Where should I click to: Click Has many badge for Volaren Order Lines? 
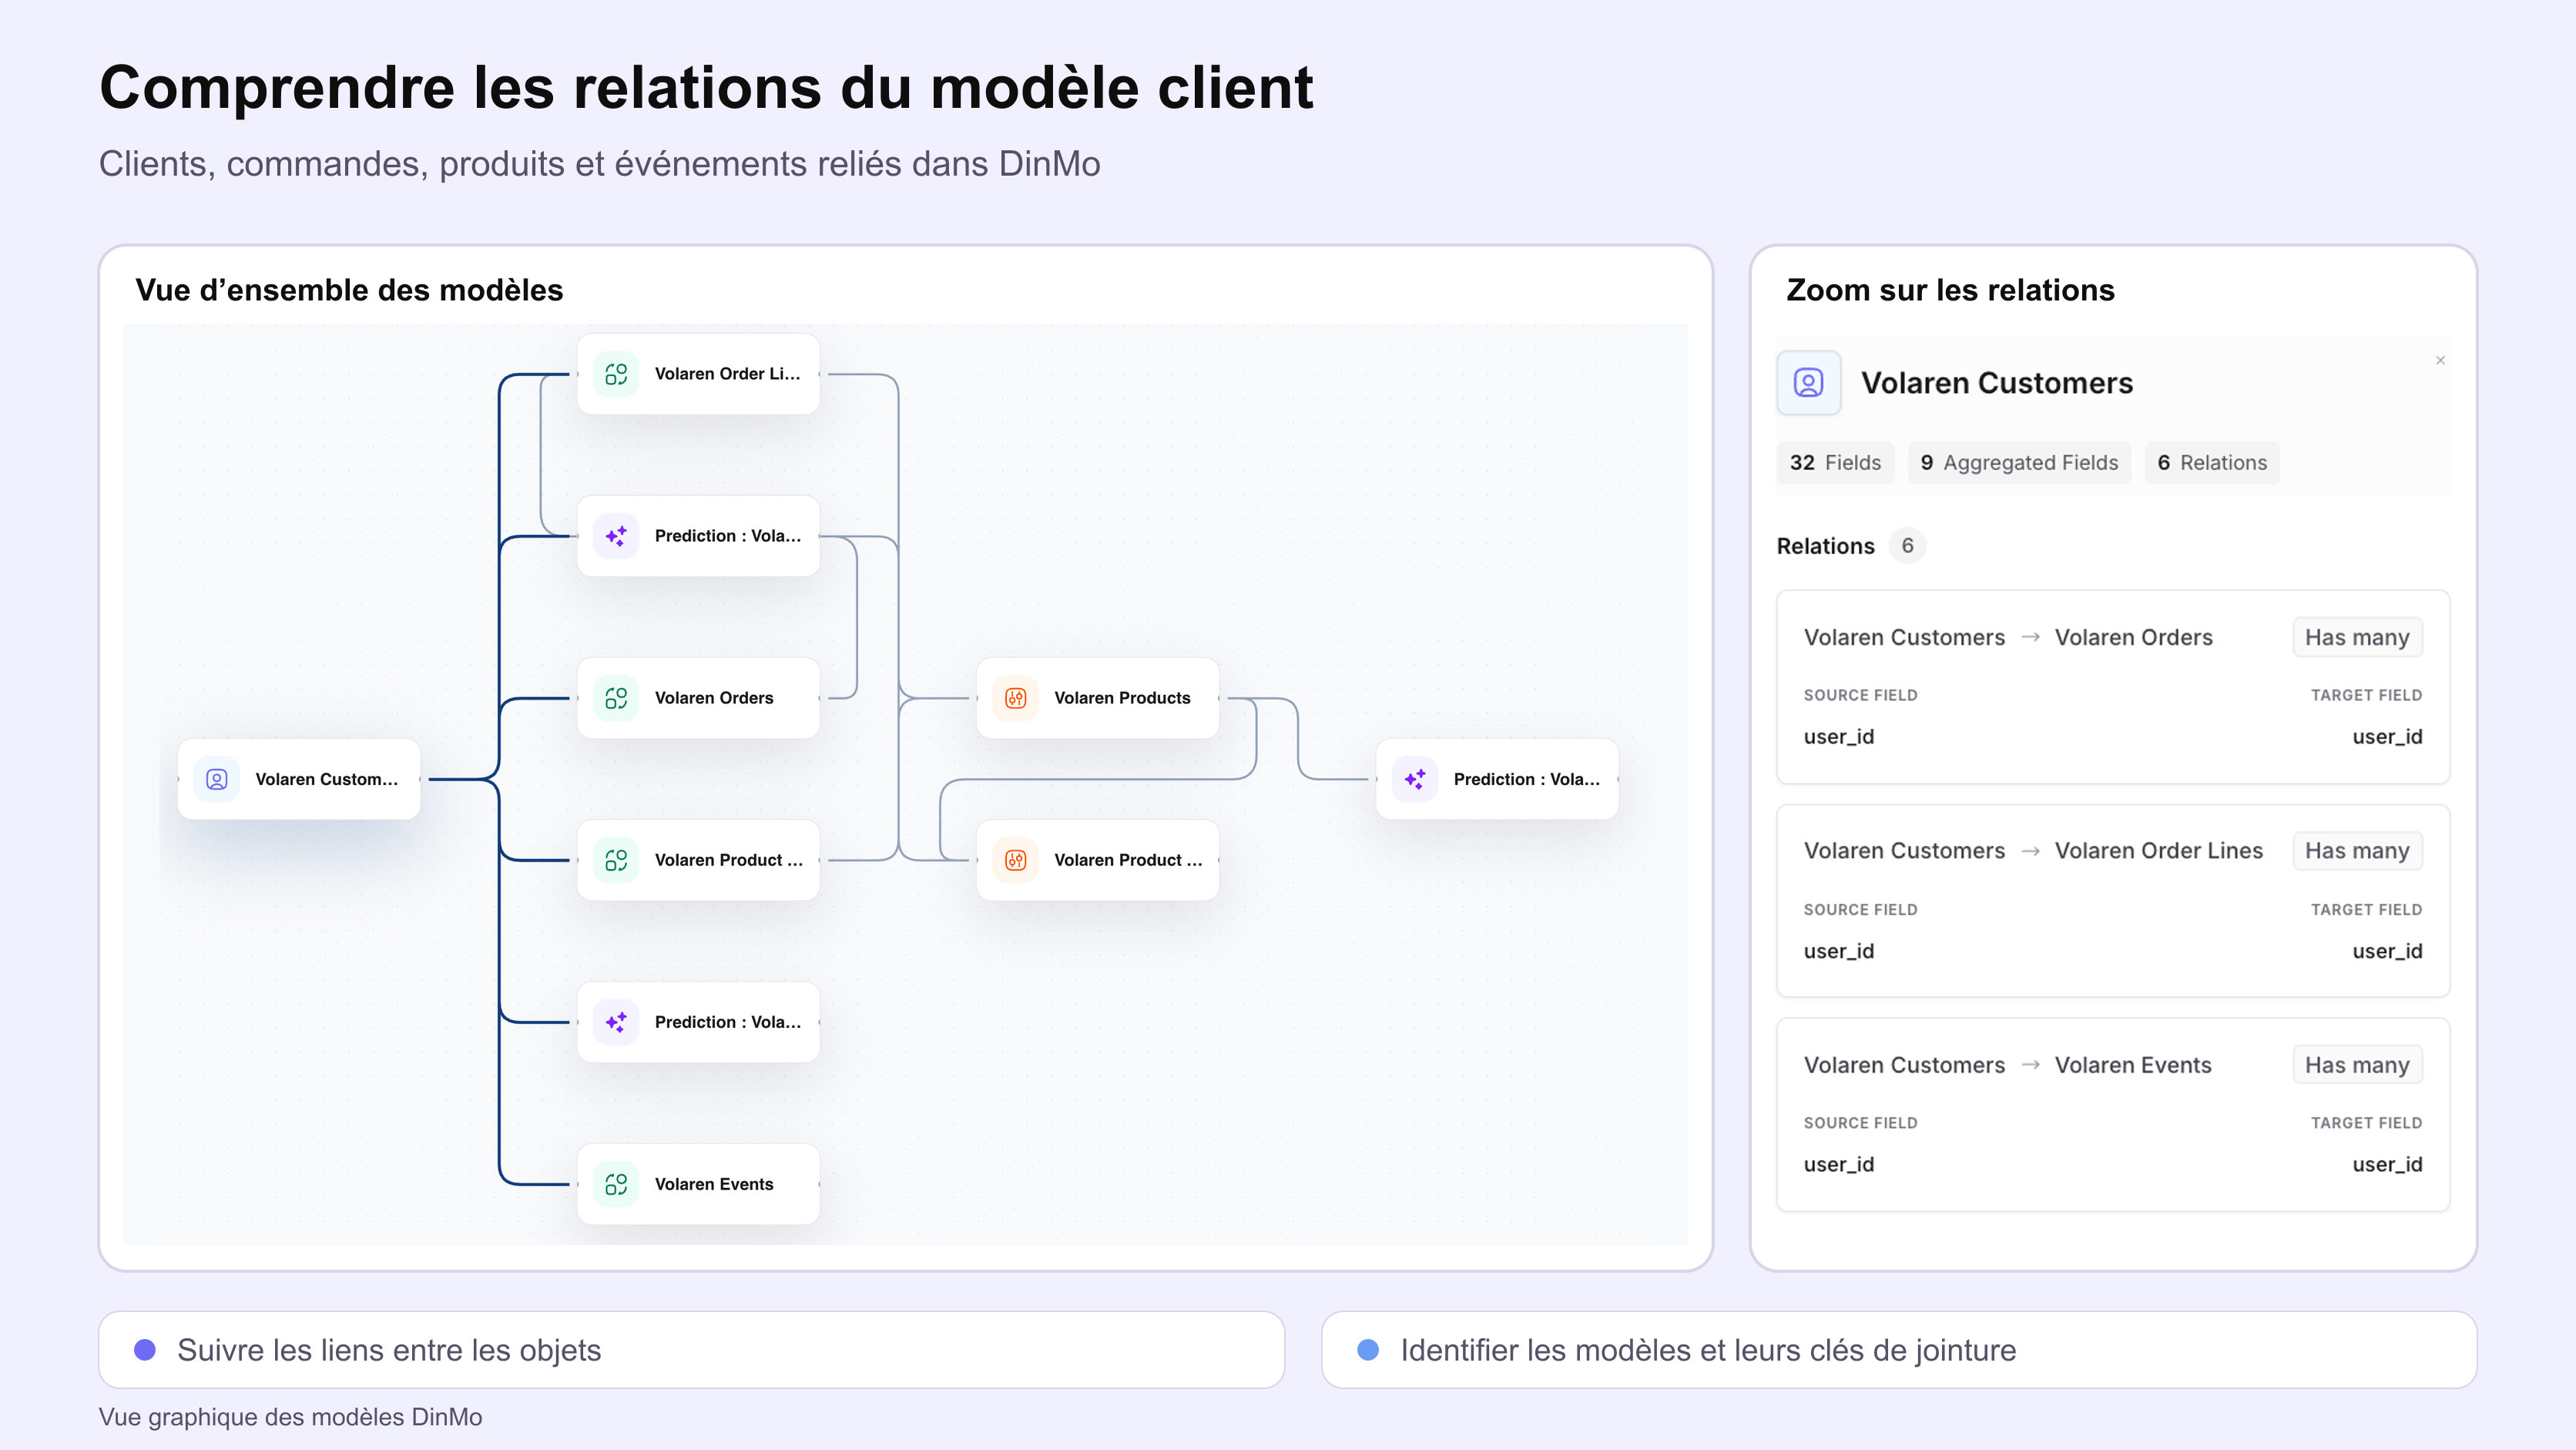click(x=2357, y=851)
